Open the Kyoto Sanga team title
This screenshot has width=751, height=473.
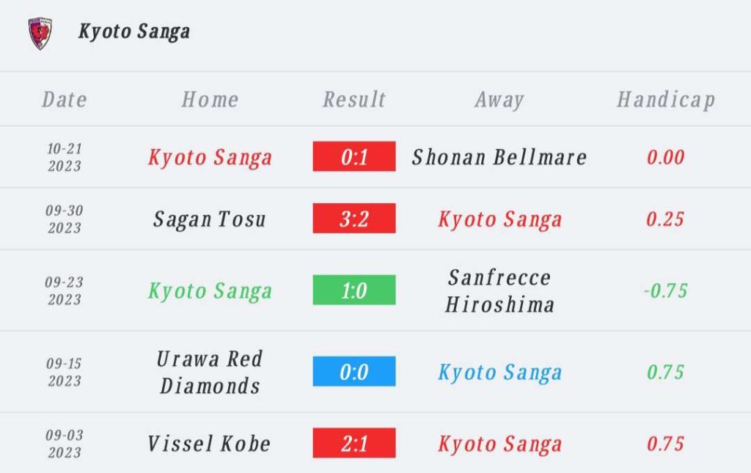[134, 32]
